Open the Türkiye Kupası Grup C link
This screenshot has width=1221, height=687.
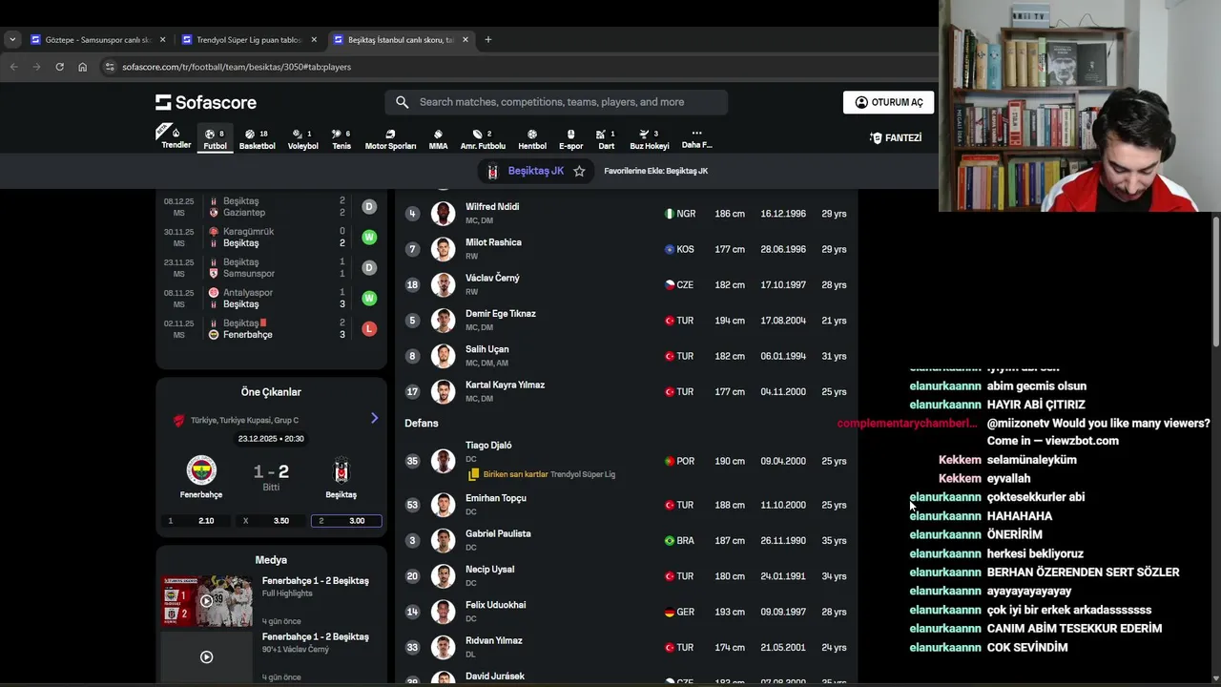(x=244, y=420)
